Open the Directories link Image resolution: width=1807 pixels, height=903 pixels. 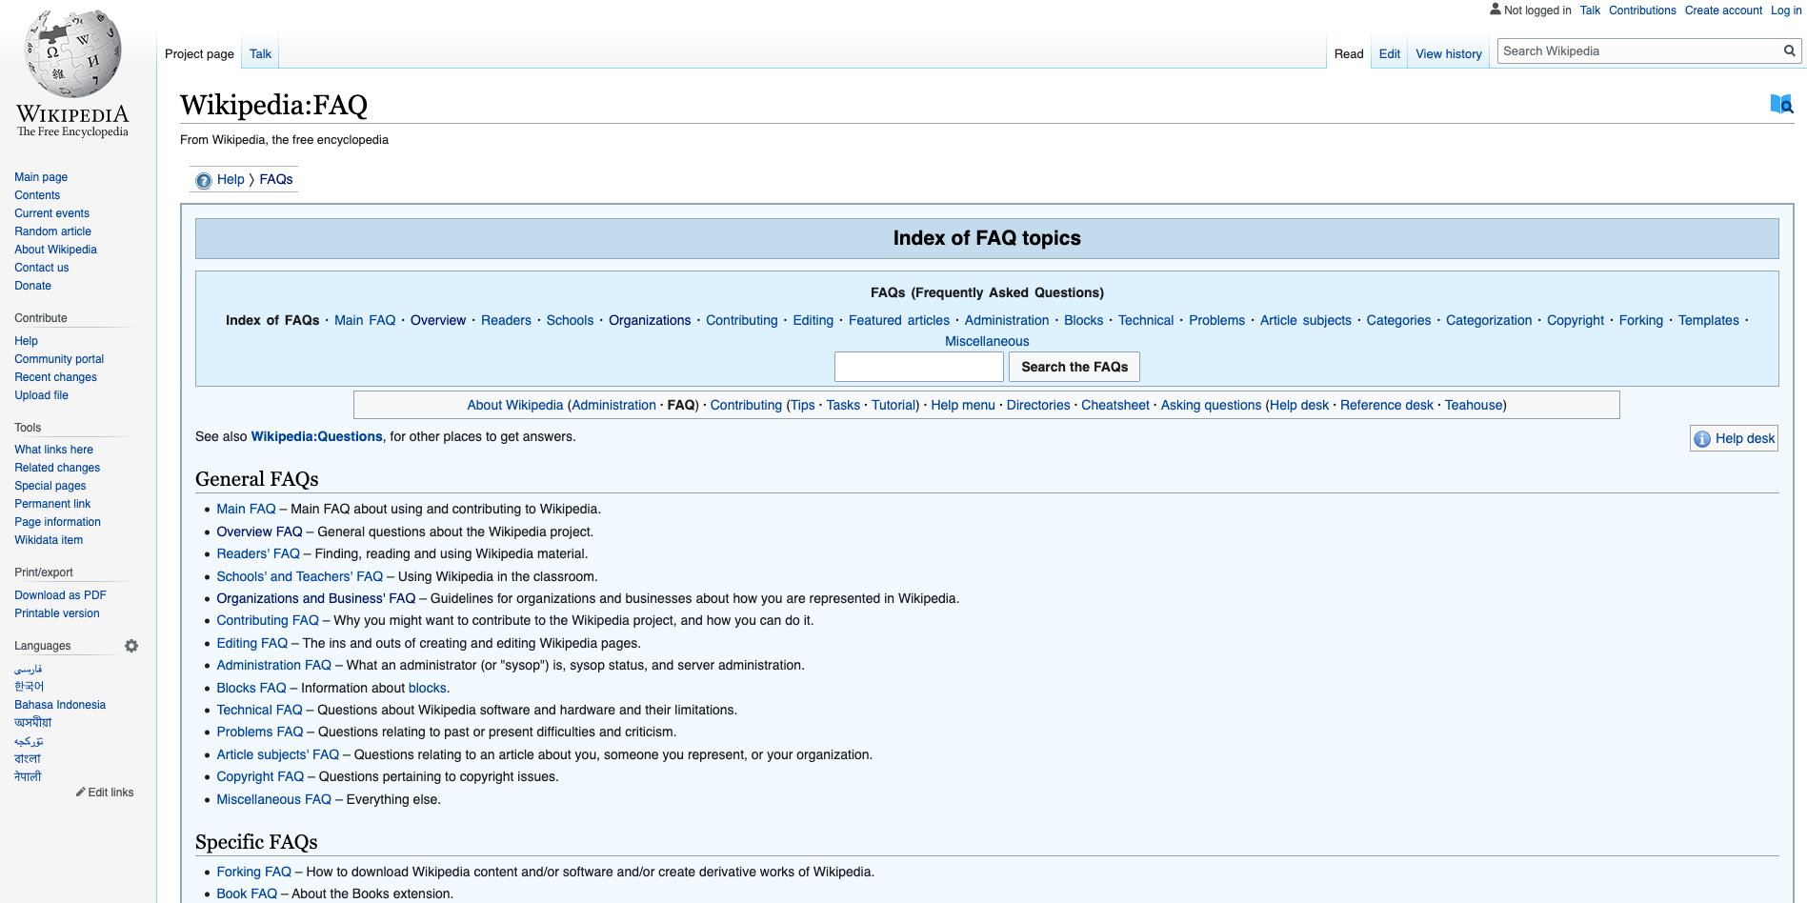(1038, 405)
